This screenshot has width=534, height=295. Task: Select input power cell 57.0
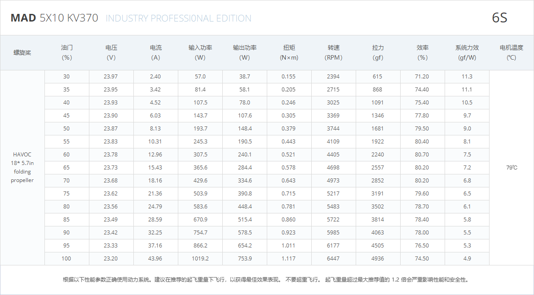pos(200,77)
